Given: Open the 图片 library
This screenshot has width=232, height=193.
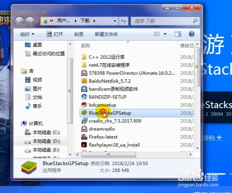Looking at the screenshot, I should pos(37,89).
